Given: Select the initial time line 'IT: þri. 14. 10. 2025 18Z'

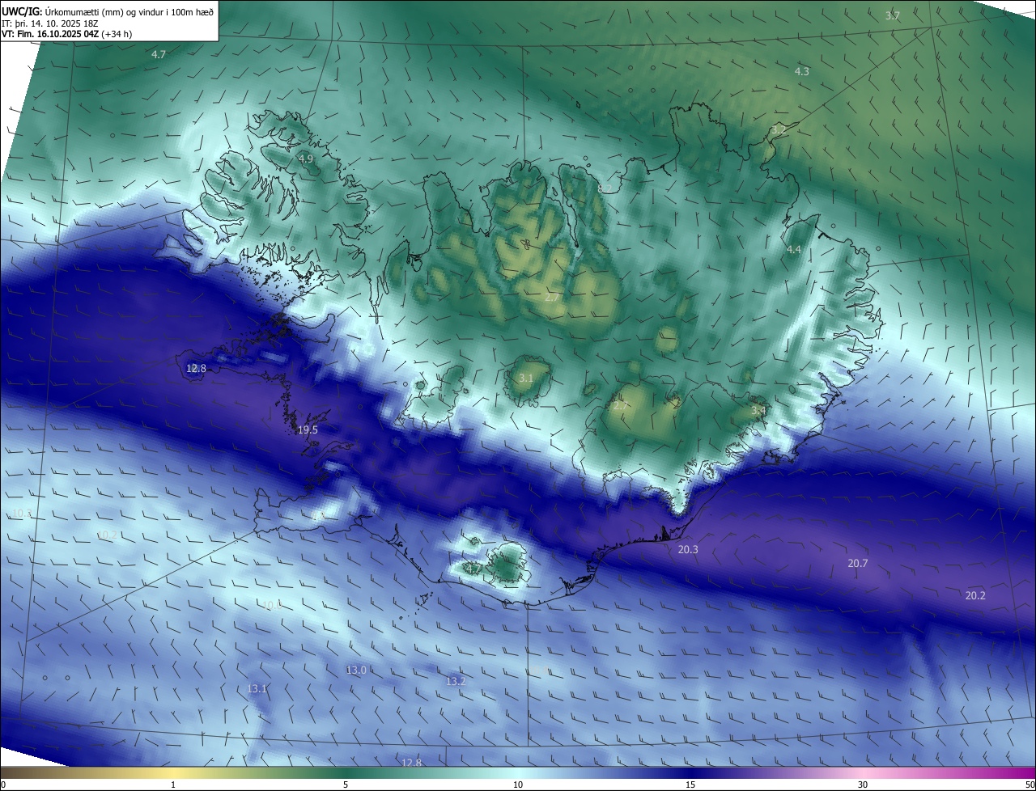Looking at the screenshot, I should [x=49, y=23].
